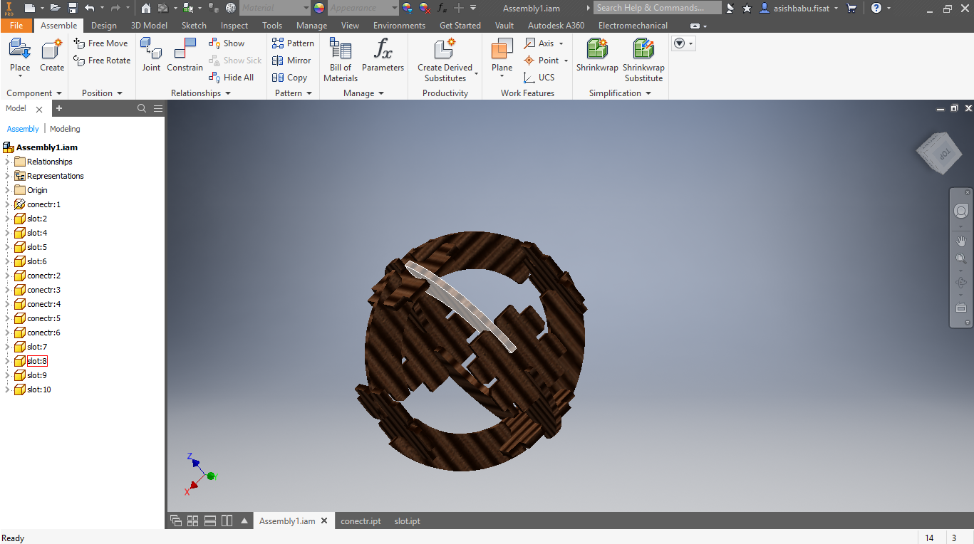Open the Bill of Materials

pyautogui.click(x=341, y=60)
